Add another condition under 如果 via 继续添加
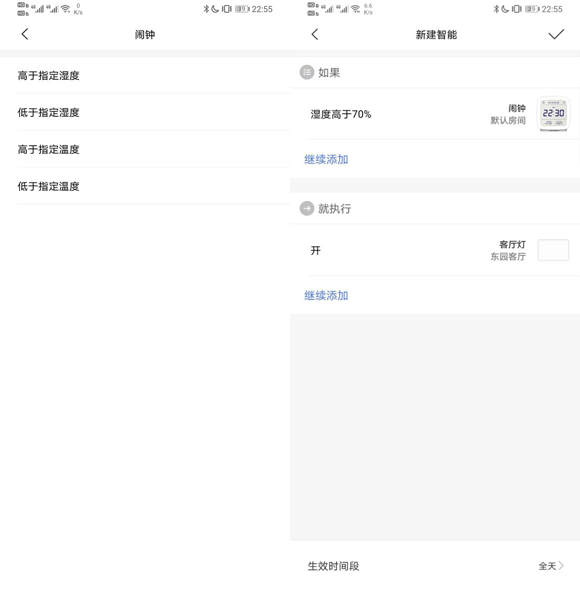Image resolution: width=580 pixels, height=591 pixels. (326, 159)
